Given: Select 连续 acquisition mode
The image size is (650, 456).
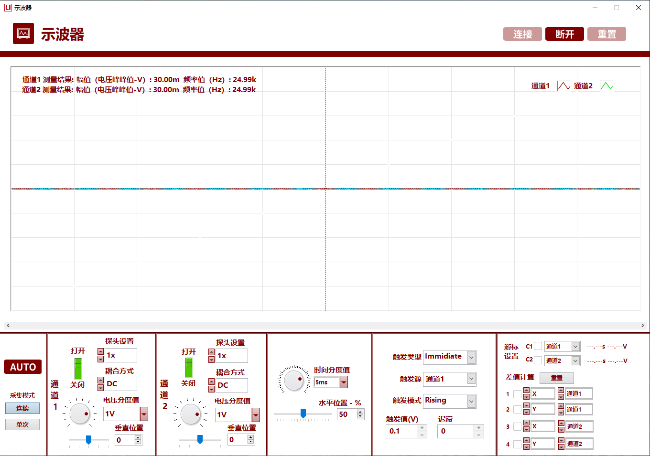Looking at the screenshot, I should (x=22, y=408).
